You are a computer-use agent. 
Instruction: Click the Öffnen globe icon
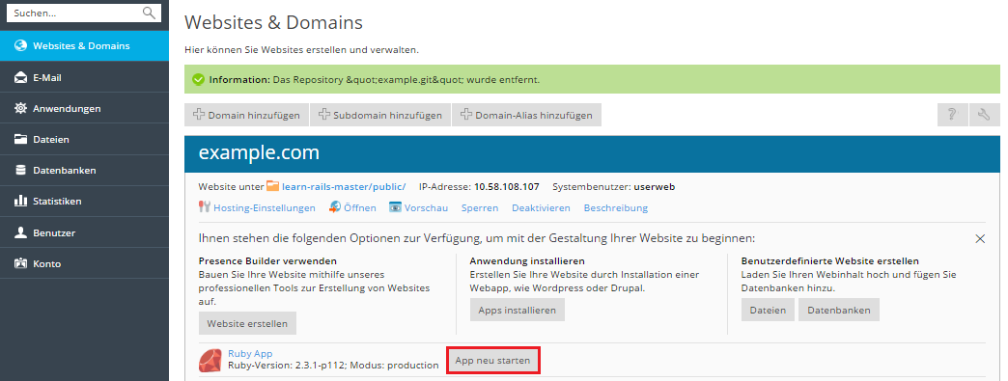point(335,207)
